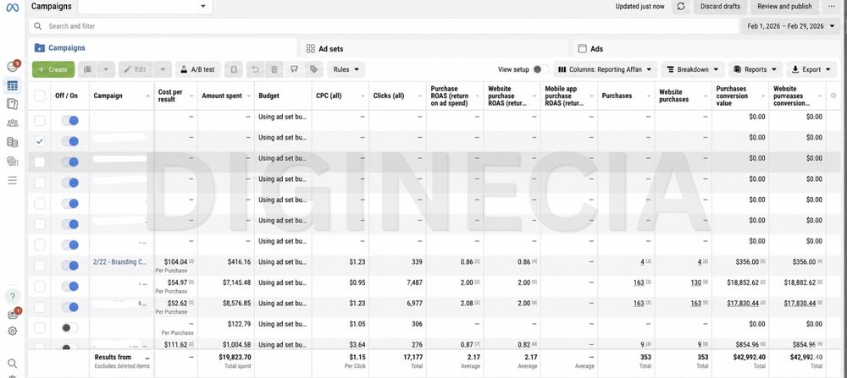Sort by the Amount spent column header
Screen dimensions: 847x378
coord(226,96)
